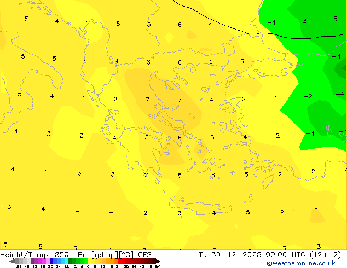This screenshot has height=268, width=347.
Task: Click the 'Height/Temp. 850 hPa' map title
Action: click(x=43, y=255)
